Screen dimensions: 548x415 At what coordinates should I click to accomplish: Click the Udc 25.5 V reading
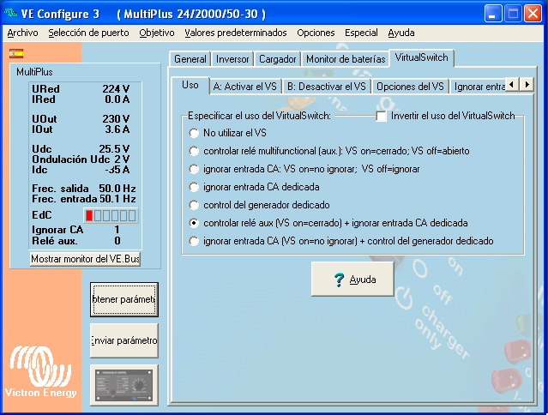(81, 149)
